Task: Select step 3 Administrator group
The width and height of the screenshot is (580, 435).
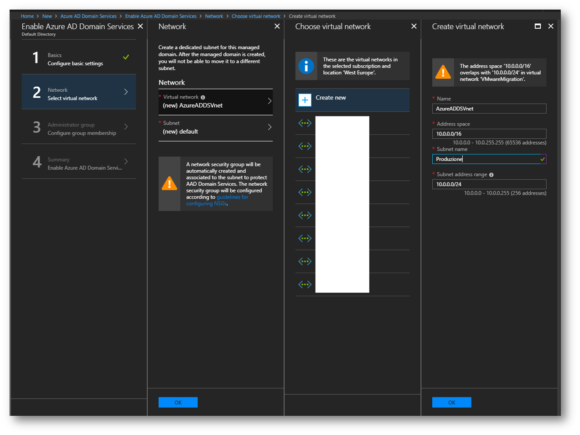Action: click(x=79, y=126)
